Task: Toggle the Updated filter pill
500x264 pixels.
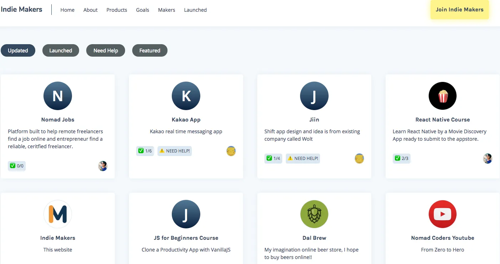Action: 18,51
